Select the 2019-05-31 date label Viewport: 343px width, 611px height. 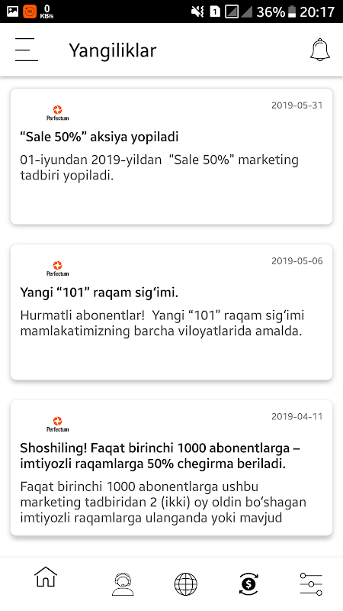click(297, 105)
